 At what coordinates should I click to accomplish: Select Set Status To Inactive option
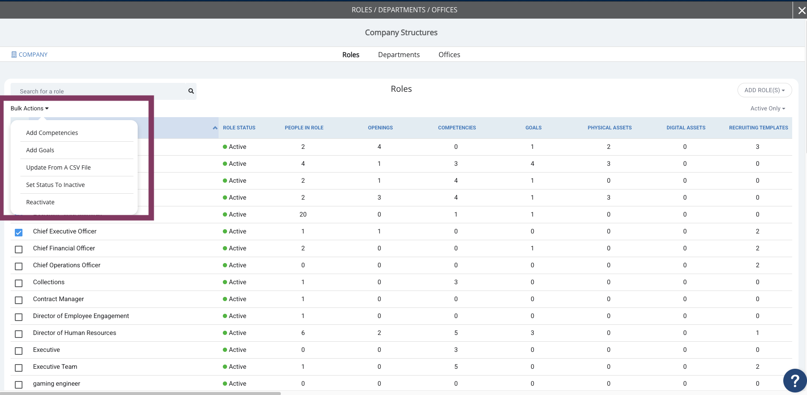coord(55,185)
